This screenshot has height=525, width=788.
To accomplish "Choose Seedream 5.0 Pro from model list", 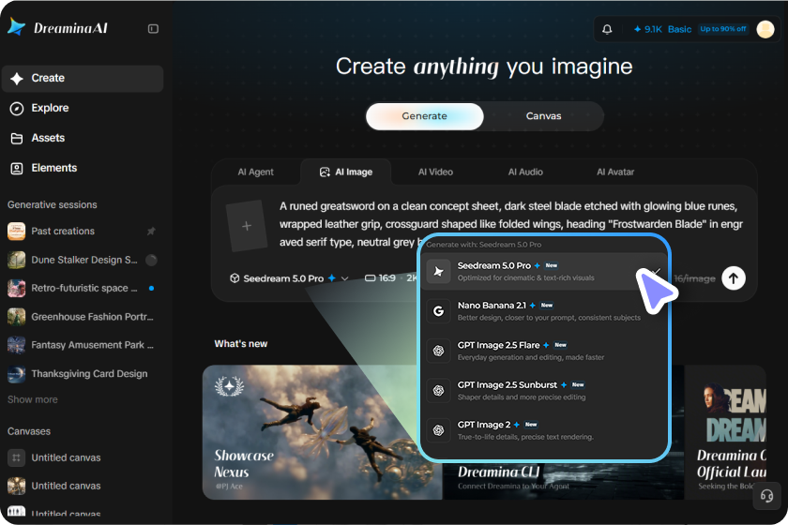I will (545, 271).
